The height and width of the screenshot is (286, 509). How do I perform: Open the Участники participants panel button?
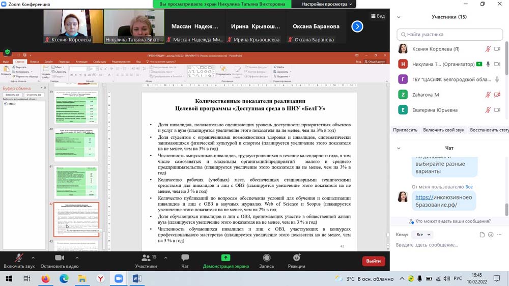pos(146,261)
